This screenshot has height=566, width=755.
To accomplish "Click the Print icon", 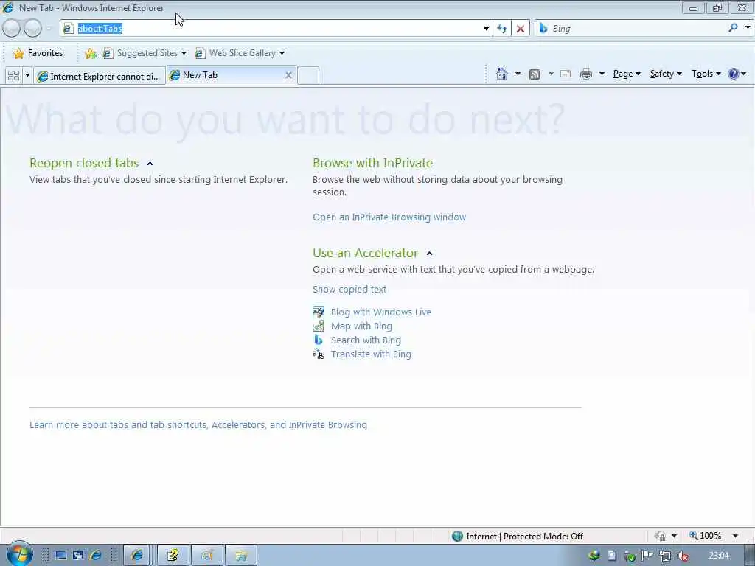I will point(586,74).
